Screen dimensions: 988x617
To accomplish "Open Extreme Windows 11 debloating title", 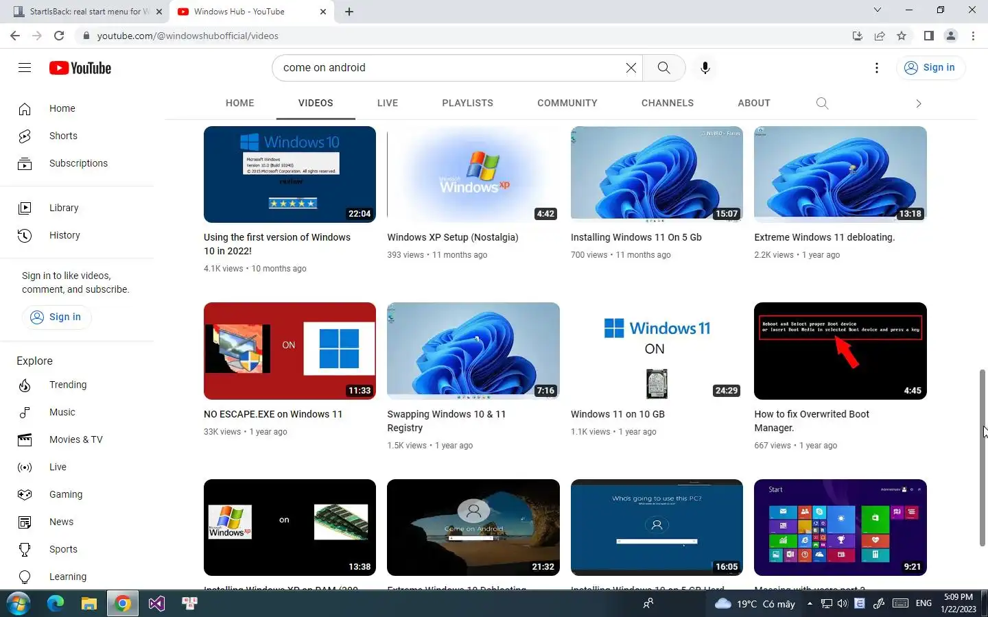I will pyautogui.click(x=825, y=237).
